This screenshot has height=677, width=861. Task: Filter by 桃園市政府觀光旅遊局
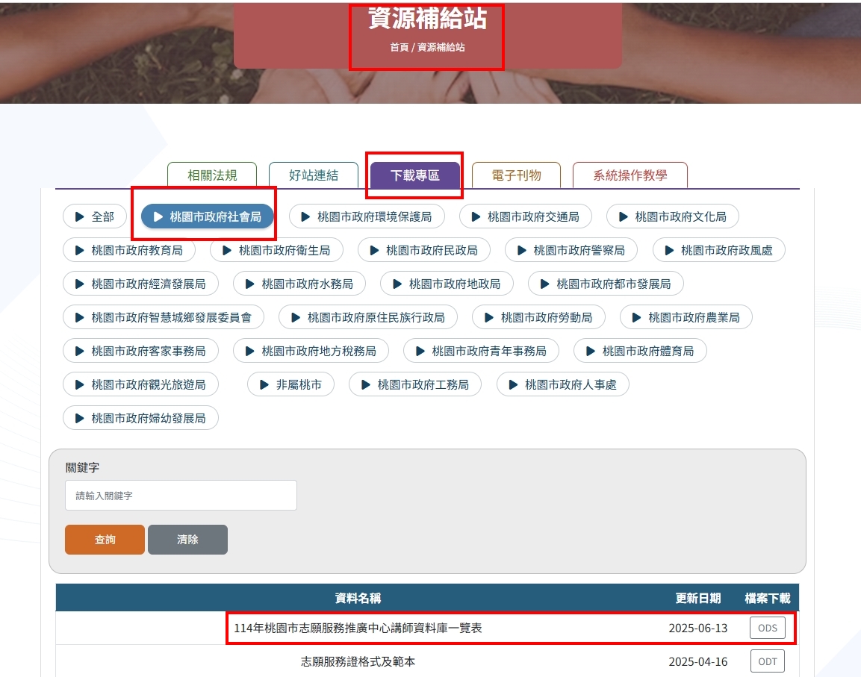[x=140, y=384]
